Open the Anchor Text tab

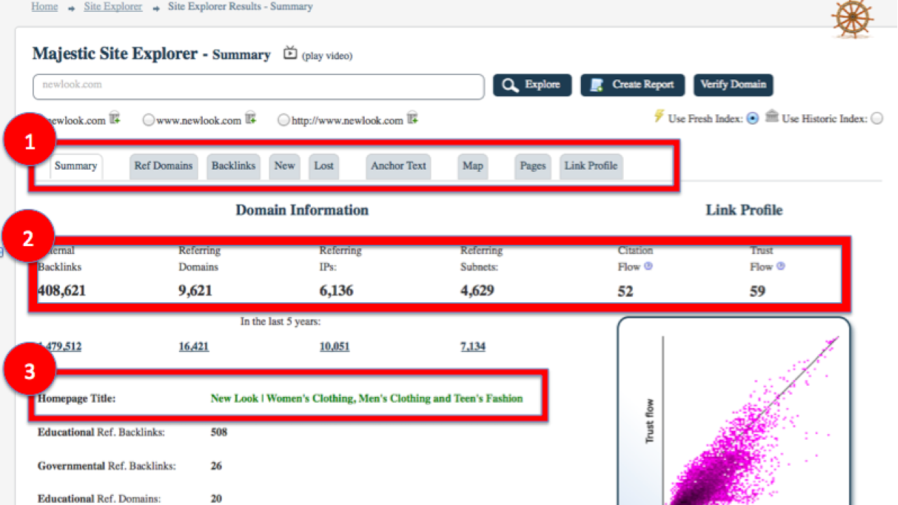[398, 166]
